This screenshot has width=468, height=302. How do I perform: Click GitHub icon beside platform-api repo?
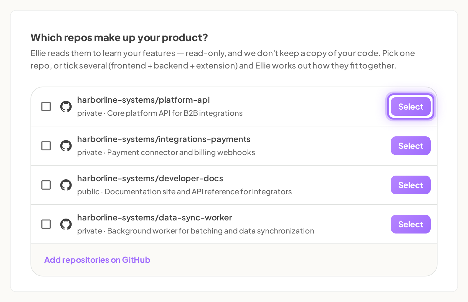pyautogui.click(x=66, y=106)
